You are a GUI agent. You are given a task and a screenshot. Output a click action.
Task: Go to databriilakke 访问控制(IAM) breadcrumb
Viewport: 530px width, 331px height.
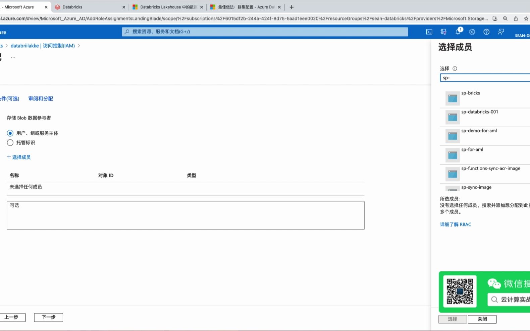point(43,46)
